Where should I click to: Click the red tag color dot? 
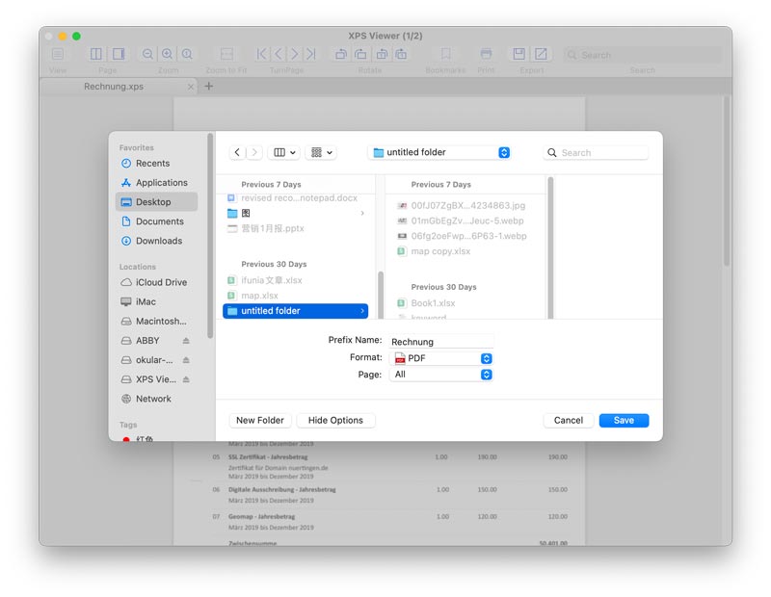click(x=125, y=438)
